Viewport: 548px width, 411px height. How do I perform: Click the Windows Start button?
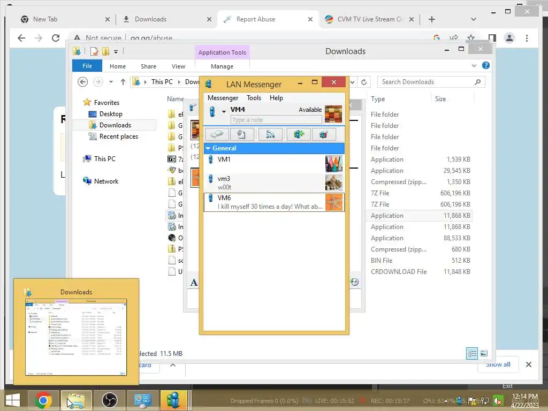[x=13, y=400]
